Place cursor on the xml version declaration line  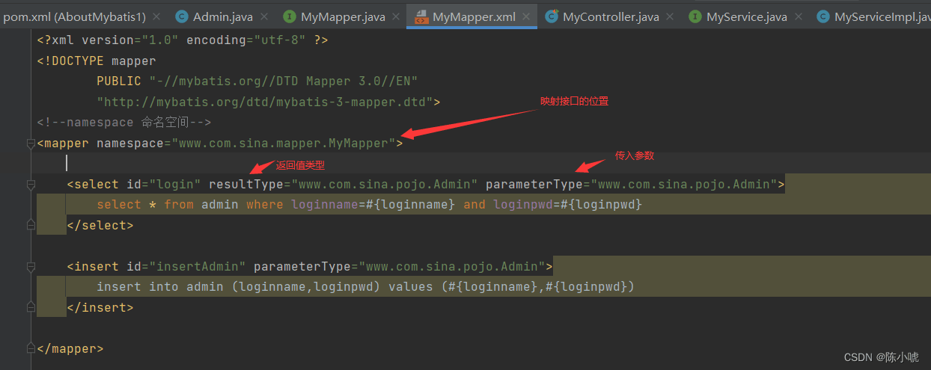(182, 40)
